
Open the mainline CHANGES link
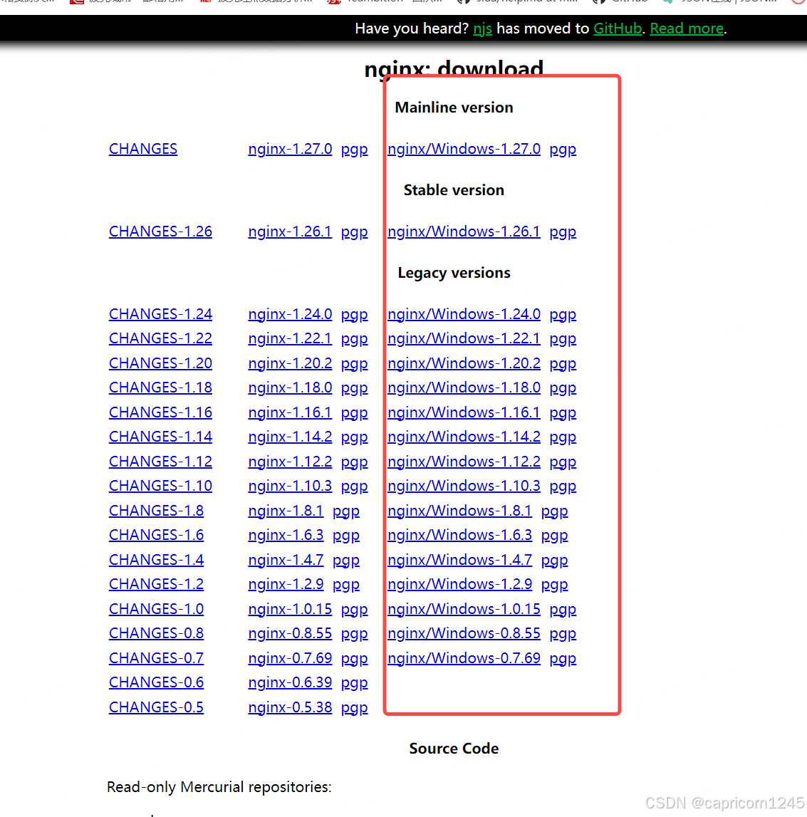[x=142, y=149]
